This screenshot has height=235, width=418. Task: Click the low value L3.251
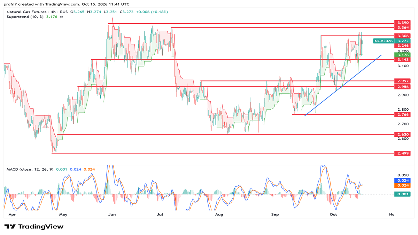pos(110,12)
